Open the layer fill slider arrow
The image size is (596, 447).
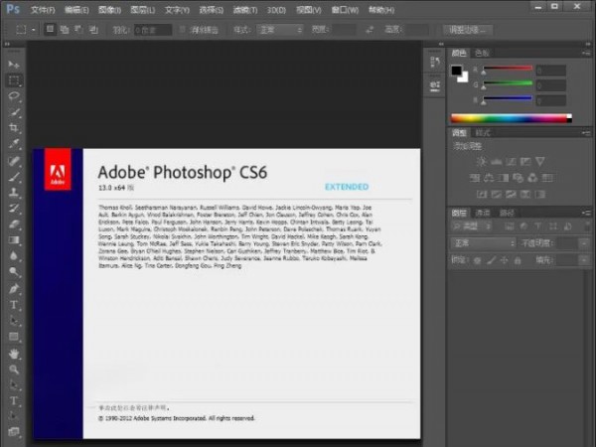pyautogui.click(x=583, y=260)
